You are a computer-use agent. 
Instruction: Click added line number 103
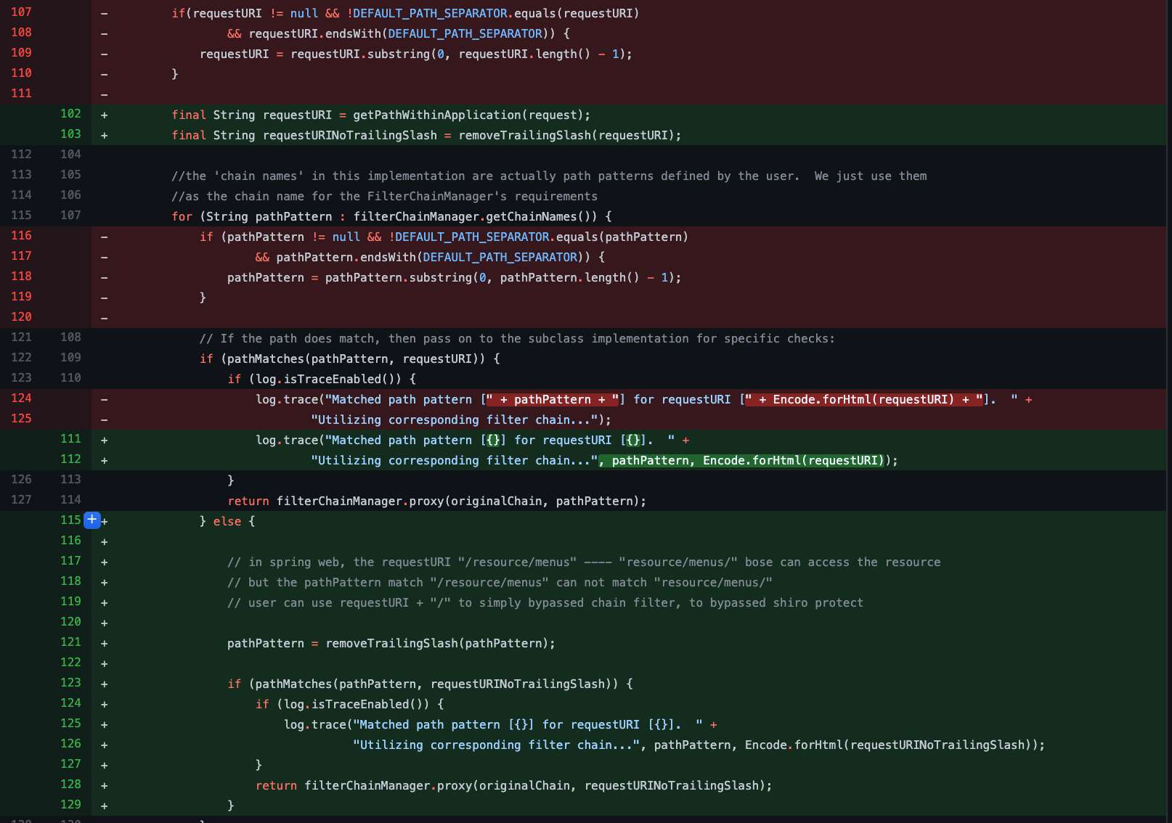tap(70, 134)
